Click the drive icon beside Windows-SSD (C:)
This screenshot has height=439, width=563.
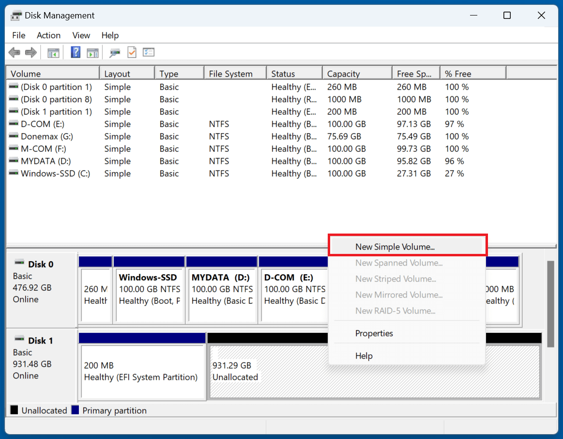(13, 173)
